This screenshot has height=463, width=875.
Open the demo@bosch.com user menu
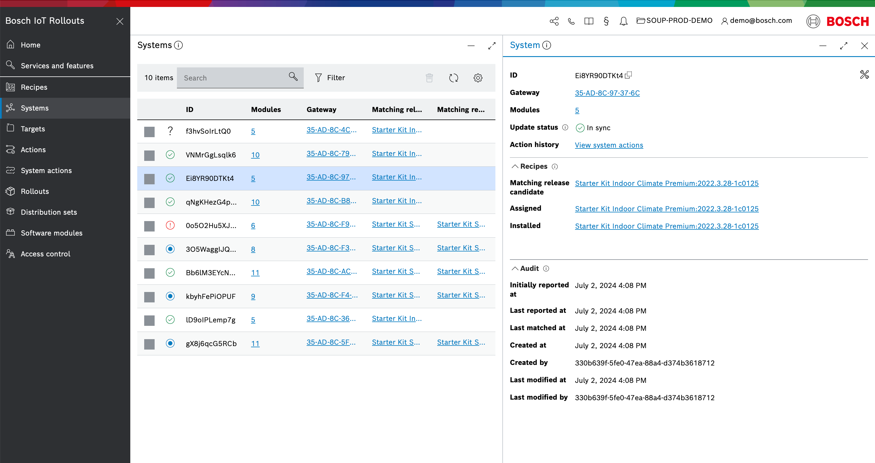757,21
